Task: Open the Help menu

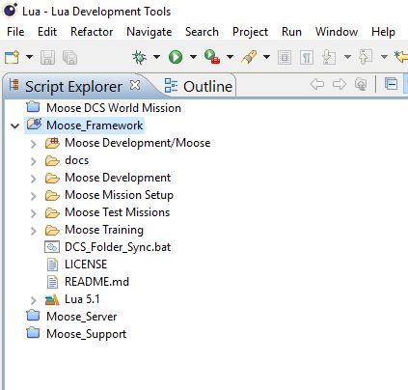Action: pyautogui.click(x=383, y=32)
